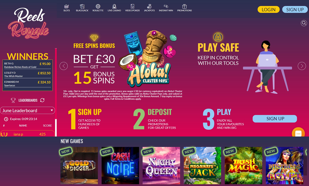Image resolution: width=309 pixels, height=186 pixels.
Task: Open the Jackpots money bag icon
Action: coord(149,6)
